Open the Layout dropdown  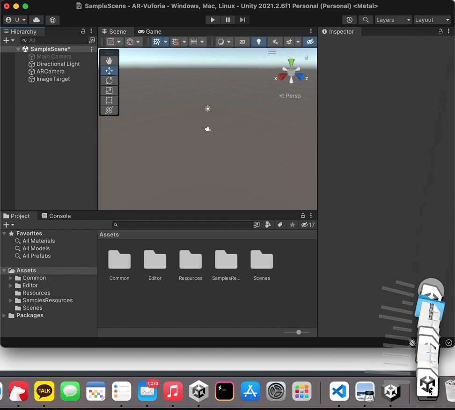point(432,20)
